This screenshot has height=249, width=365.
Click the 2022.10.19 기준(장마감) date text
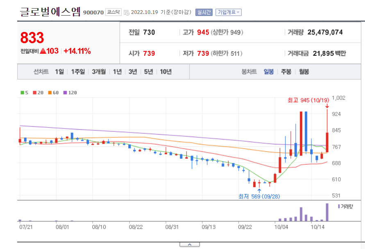click(161, 12)
